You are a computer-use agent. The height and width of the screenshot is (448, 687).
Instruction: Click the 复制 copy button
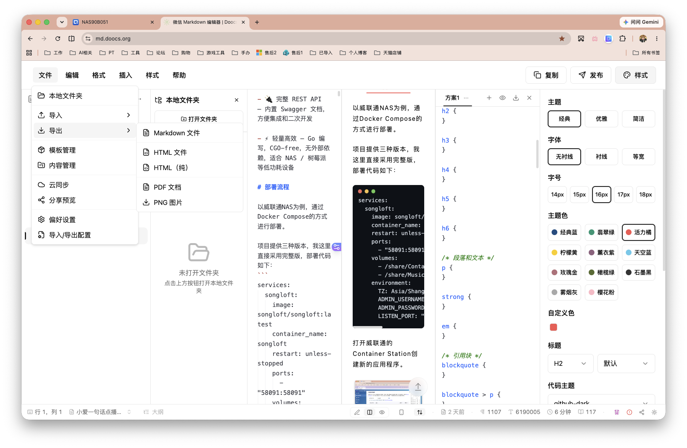(x=546, y=75)
